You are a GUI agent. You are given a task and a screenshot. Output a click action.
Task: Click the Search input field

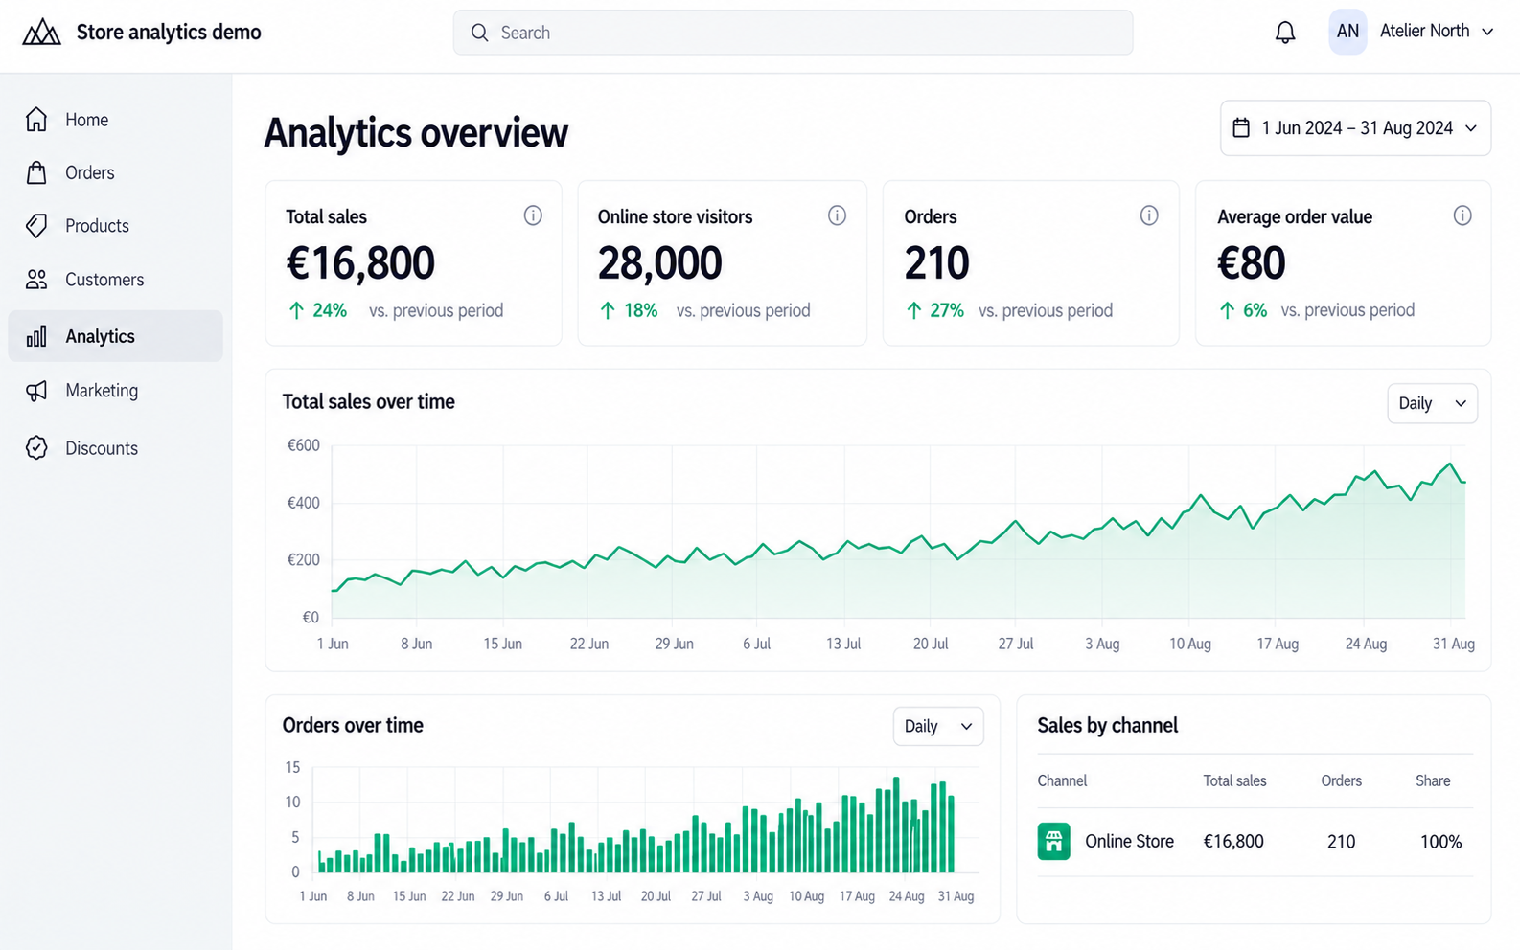click(x=793, y=33)
